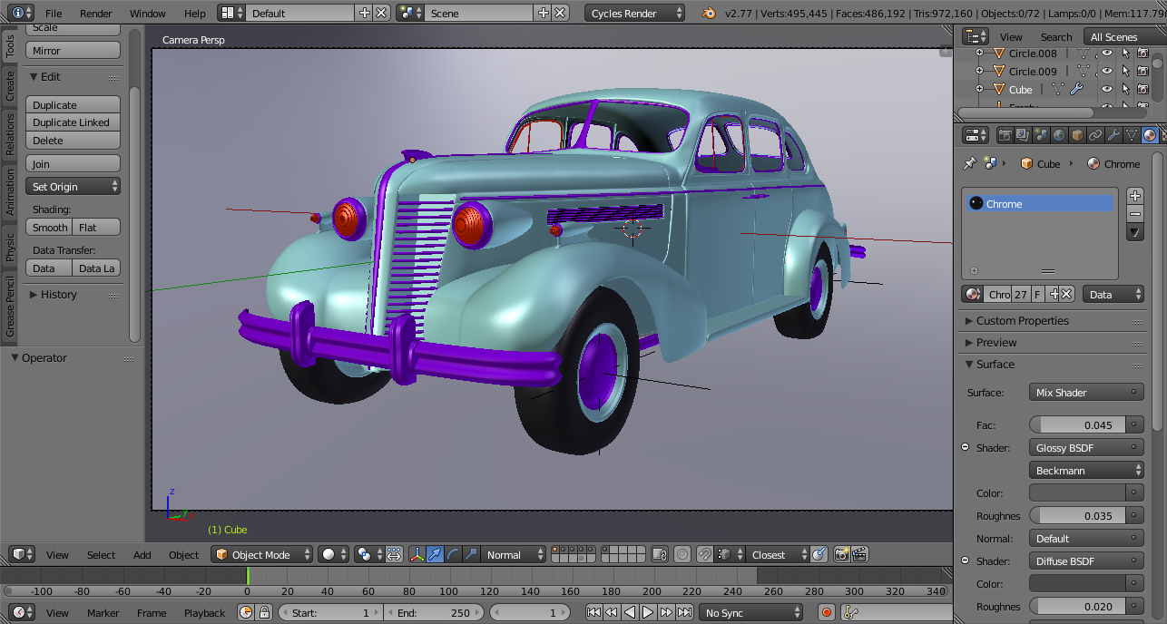Open the Object Data properties tab
The height and width of the screenshot is (624, 1167).
(1131, 135)
